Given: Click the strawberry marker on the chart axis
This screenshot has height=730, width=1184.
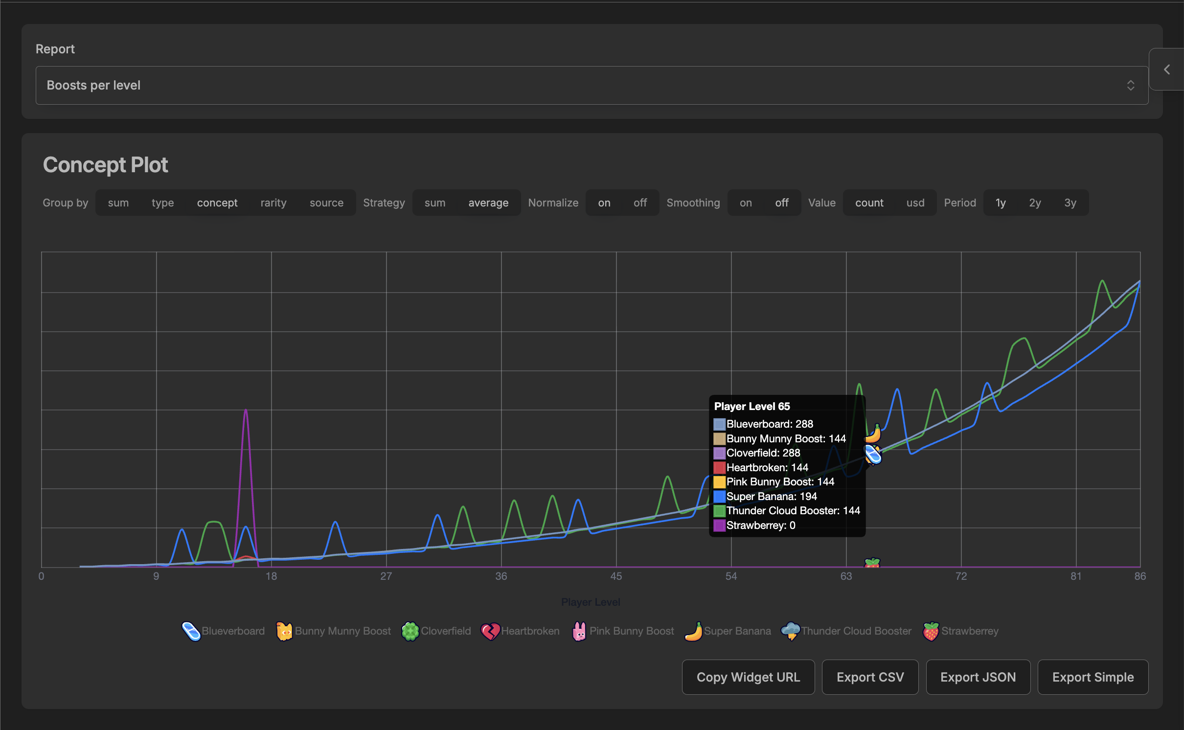Looking at the screenshot, I should [x=872, y=563].
